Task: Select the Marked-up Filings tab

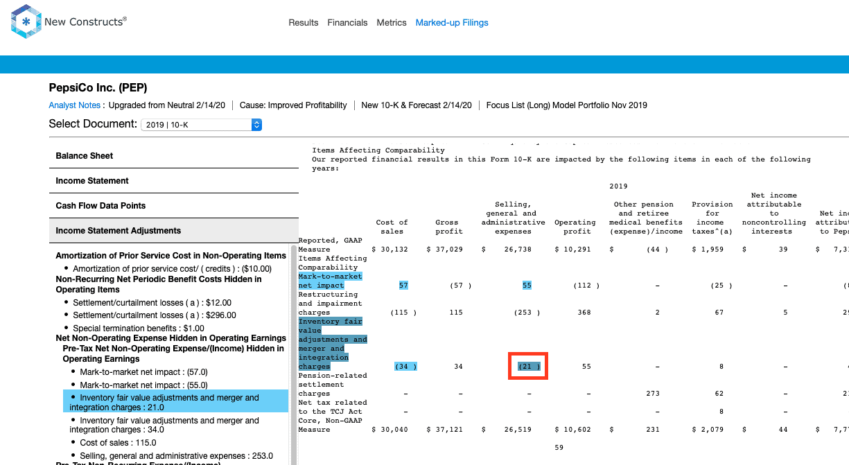Action: pos(452,23)
